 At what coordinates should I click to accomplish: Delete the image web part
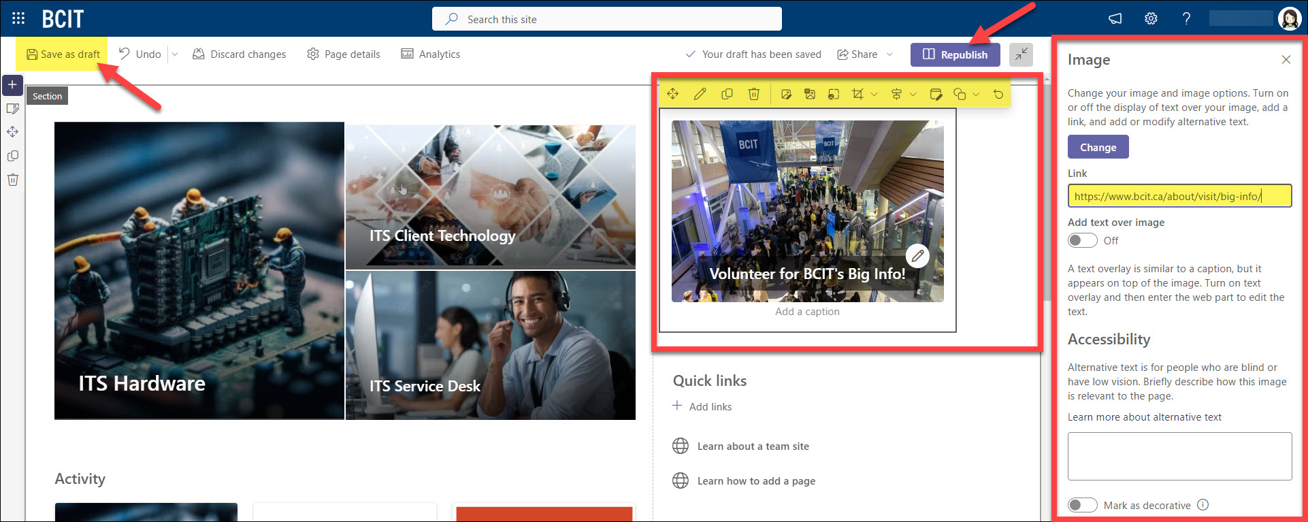click(x=754, y=94)
